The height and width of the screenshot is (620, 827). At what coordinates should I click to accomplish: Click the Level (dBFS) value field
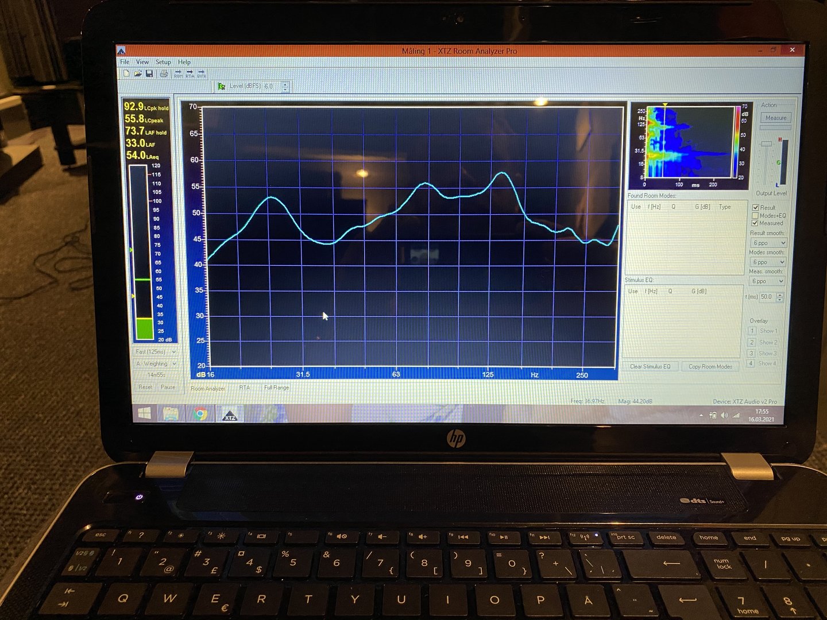click(272, 86)
